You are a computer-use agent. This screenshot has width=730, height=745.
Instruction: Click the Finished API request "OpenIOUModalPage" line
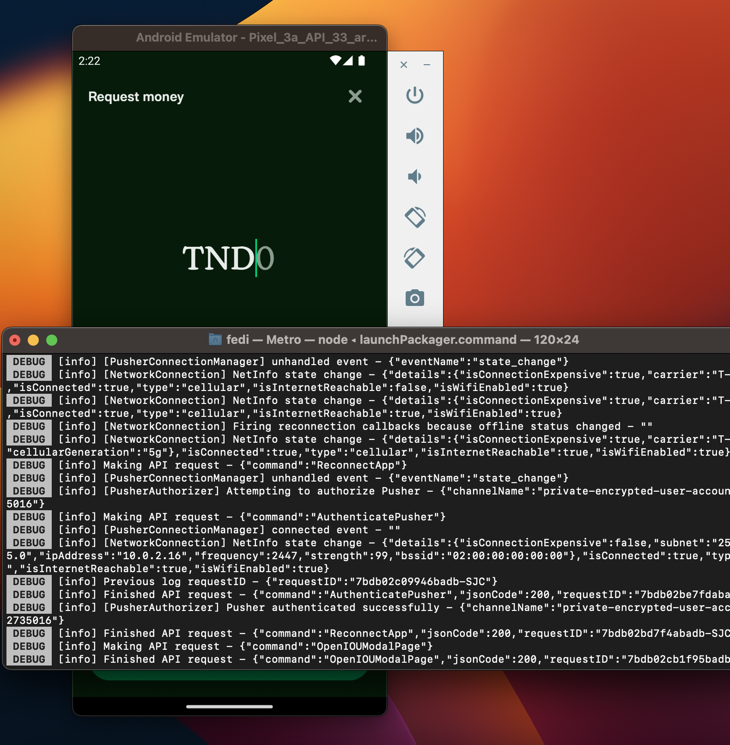[368, 659]
